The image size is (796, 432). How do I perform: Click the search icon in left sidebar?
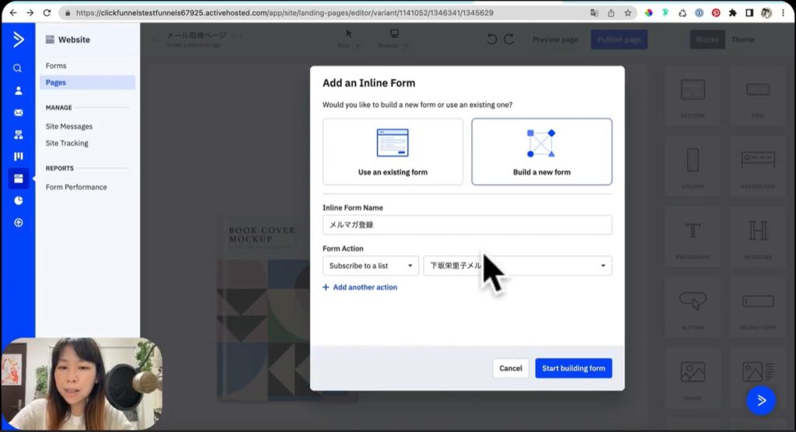(17, 68)
